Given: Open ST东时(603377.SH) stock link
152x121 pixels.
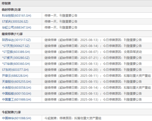Looking at the screenshot, I should click(x=15, y=70).
